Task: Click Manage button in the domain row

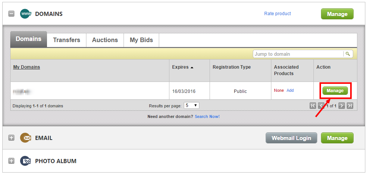Action: tap(335, 91)
